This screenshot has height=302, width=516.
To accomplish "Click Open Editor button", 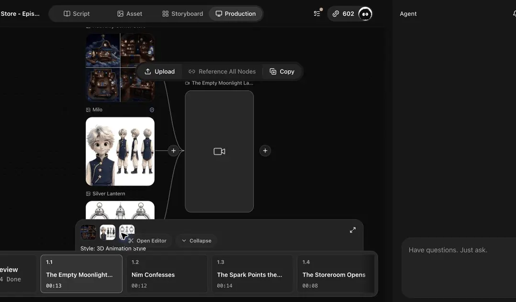I will point(147,241).
